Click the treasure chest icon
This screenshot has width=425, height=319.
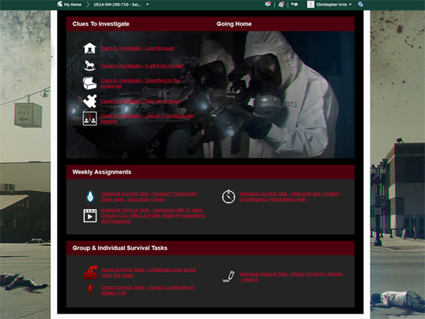pos(90,83)
